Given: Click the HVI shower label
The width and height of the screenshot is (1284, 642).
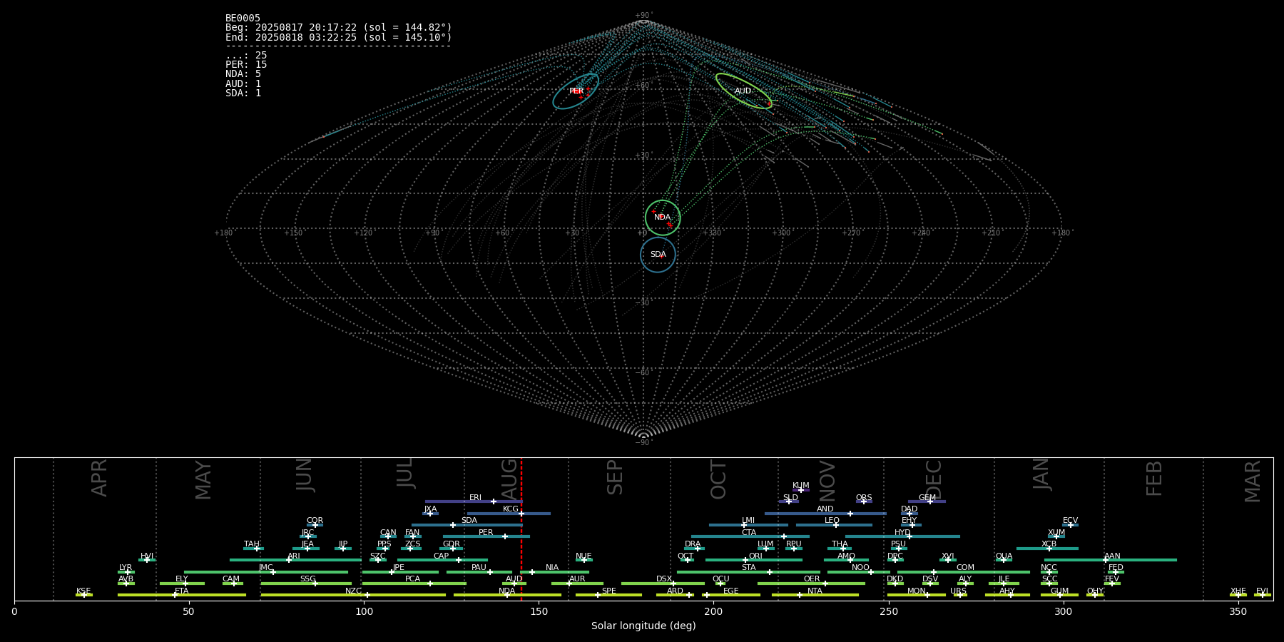Looking at the screenshot, I should 147,556.
